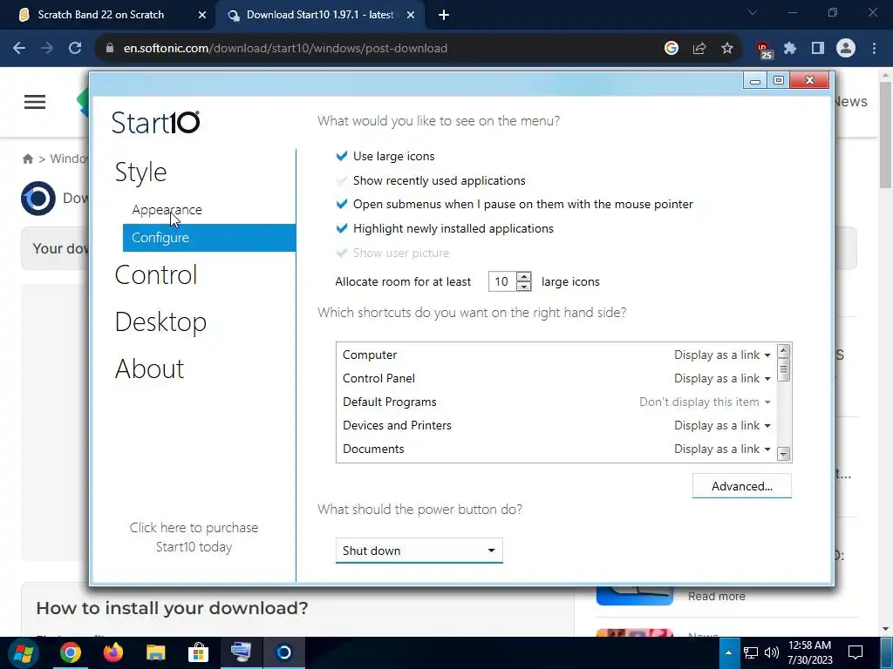Click Softonic home breadcrumb icon
This screenshot has width=893, height=669.
click(27, 159)
